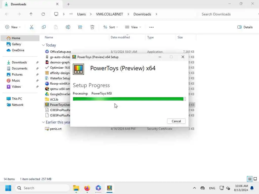Collapse the Earlier this year group
Viewport: 259px width, 194px height.
click(43, 122)
